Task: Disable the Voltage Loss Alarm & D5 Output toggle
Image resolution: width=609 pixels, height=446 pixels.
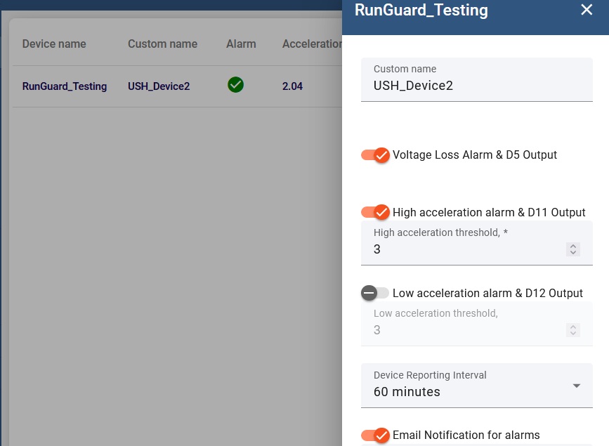Action: 375,155
